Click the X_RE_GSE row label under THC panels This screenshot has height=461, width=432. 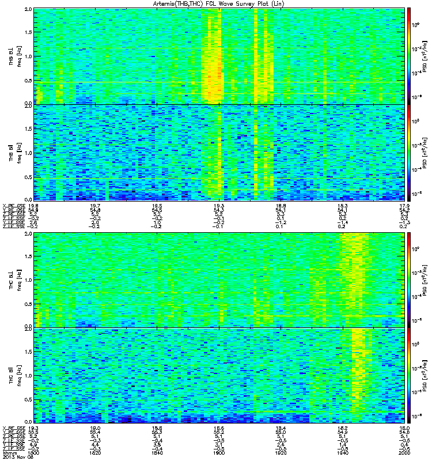(x=14, y=428)
